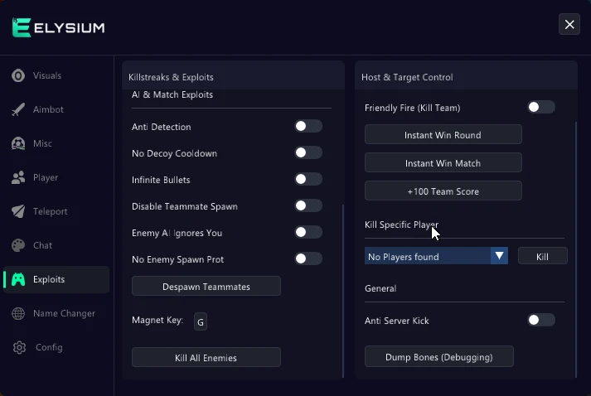Click the Misc headset icon
Screen dimensions: 591x396
(x=18, y=143)
